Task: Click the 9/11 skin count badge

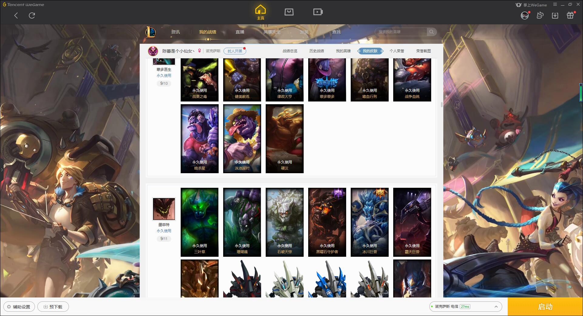Action: click(x=164, y=239)
